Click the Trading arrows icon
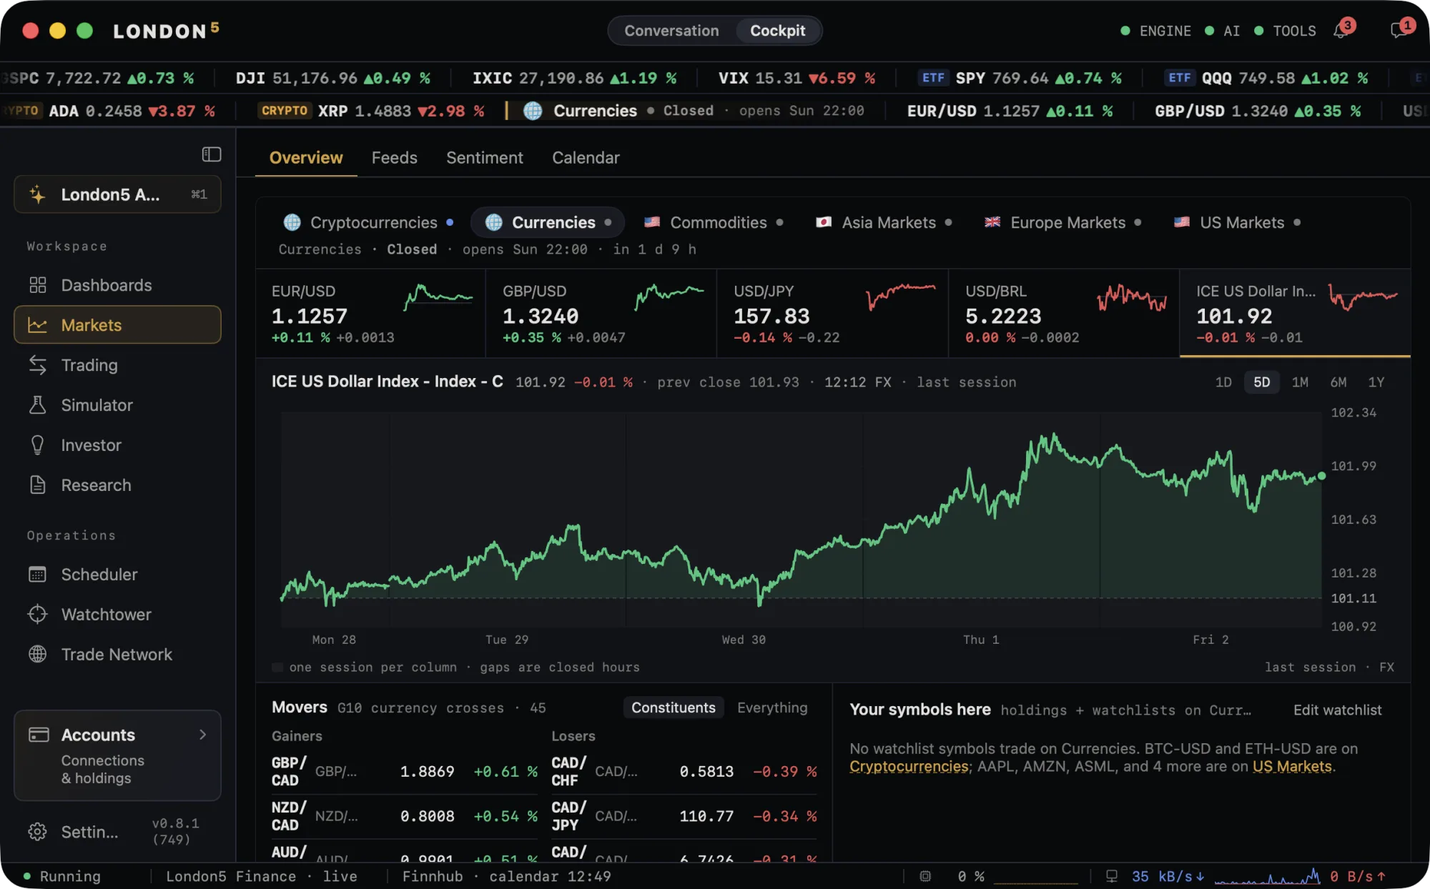This screenshot has height=889, width=1430. point(38,365)
